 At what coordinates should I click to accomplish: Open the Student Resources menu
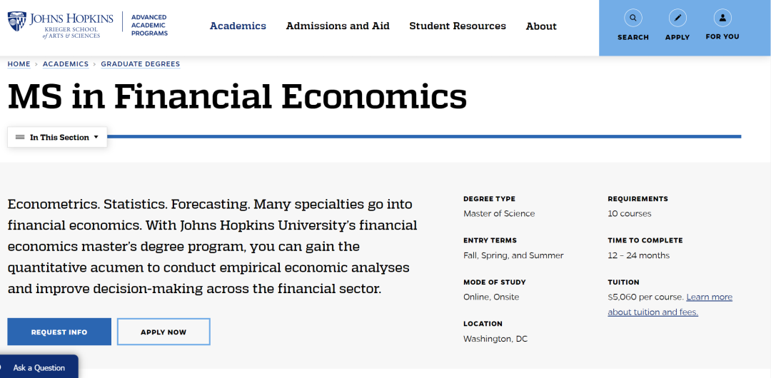click(458, 26)
